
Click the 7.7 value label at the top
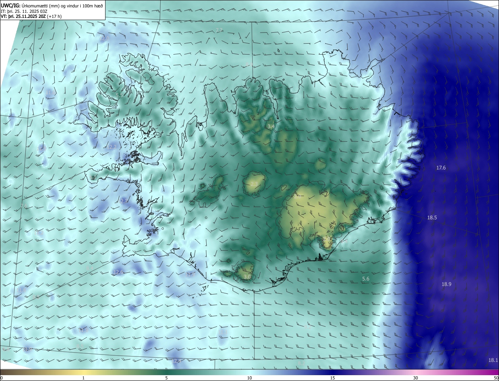coord(219,30)
